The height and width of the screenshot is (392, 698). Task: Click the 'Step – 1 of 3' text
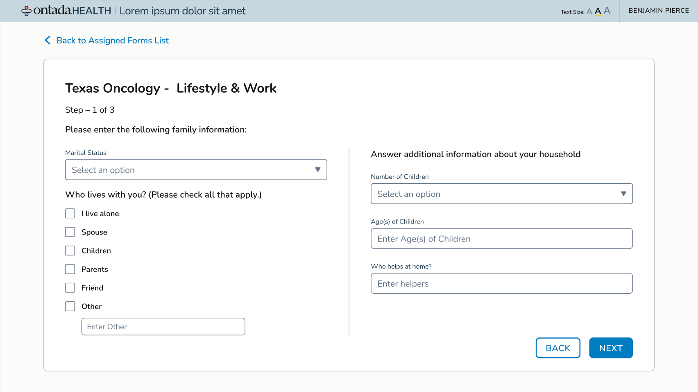coord(90,110)
